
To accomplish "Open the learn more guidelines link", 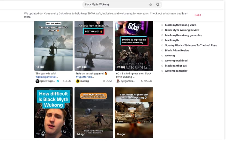I will click(x=185, y=14).
